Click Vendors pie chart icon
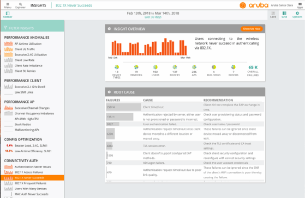Image resolution: width=305 pixels, height=198 pixels. click(136, 67)
